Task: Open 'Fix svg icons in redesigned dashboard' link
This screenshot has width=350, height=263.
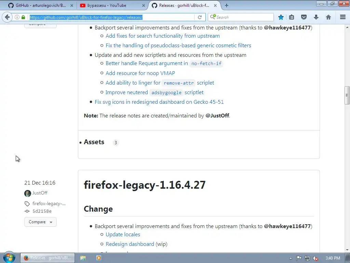Action: coord(159,102)
